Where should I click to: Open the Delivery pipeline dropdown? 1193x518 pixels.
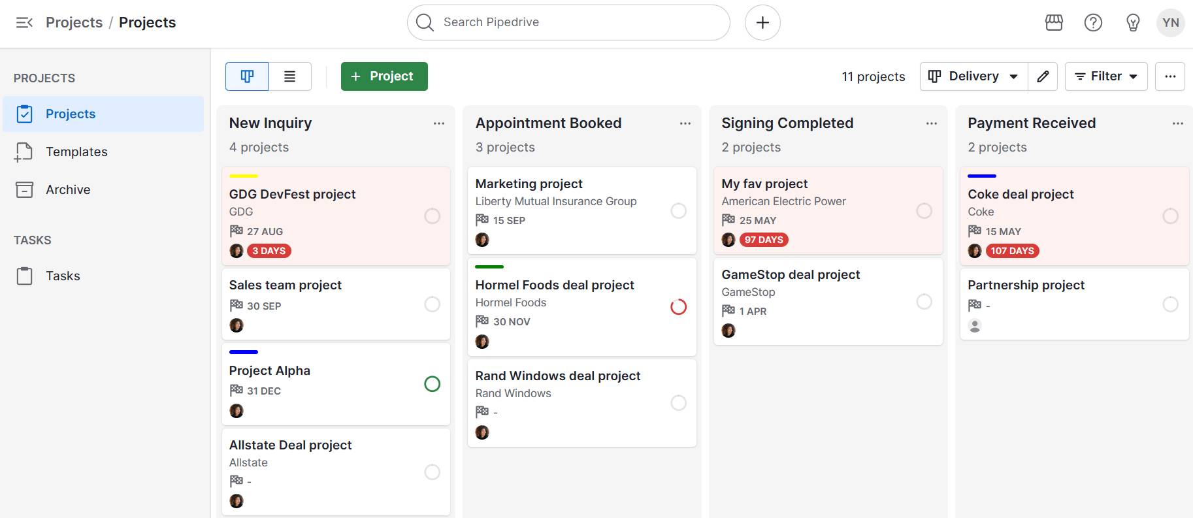click(973, 76)
